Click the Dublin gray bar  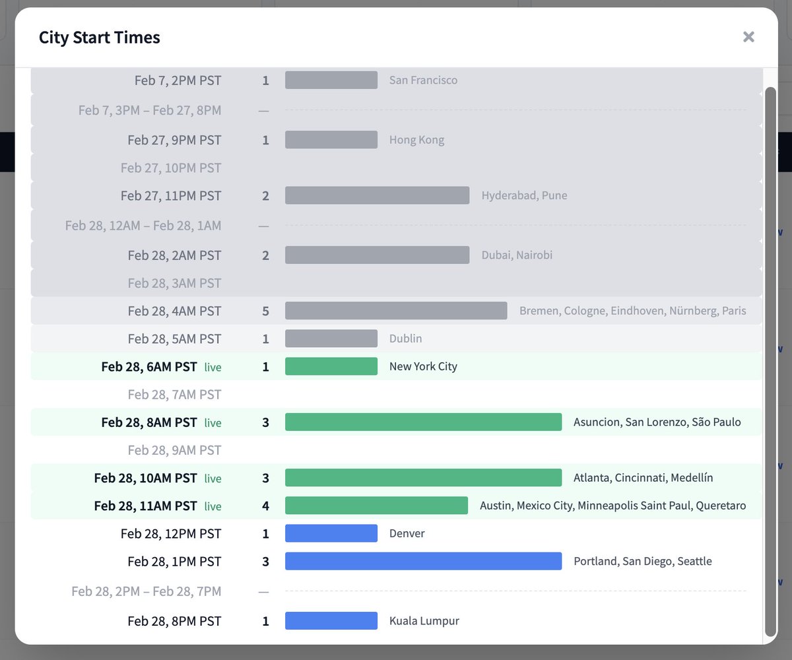331,338
